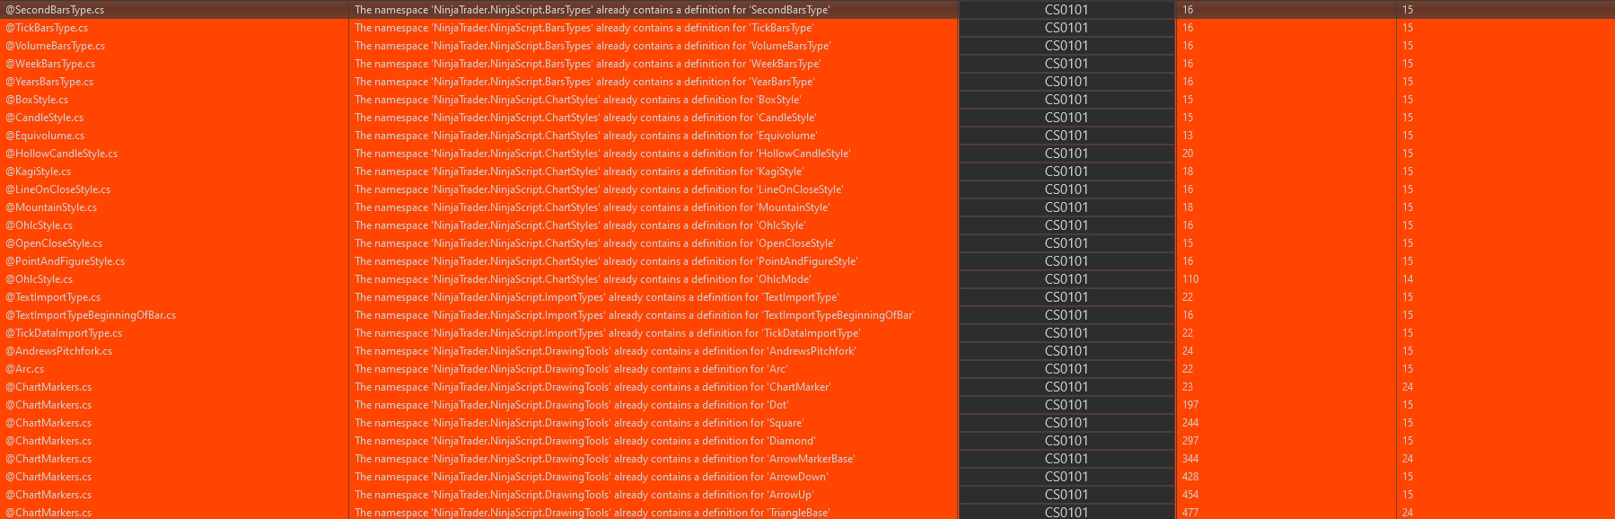This screenshot has height=519, width=1615.
Task: Click the @YearsBarsType.cs file name
Action: (49, 82)
